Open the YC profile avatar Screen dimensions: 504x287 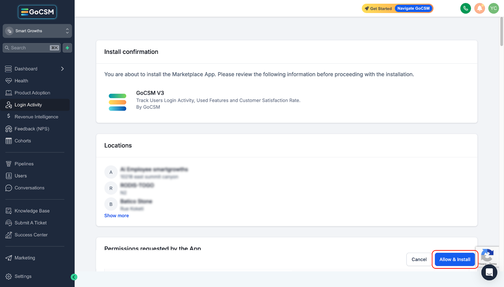(x=493, y=8)
